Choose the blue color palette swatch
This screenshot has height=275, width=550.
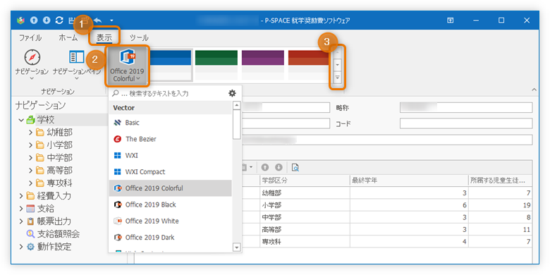(171, 65)
